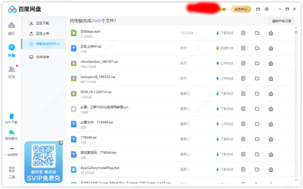This screenshot has height=189, width=303.
Task: Open folder of 必看：兰斯10汉化版使用教程.url
Action: [257, 109]
